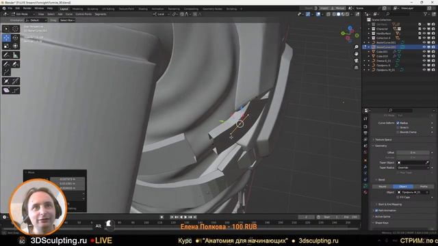Switch to the Layout workspace tab
This screenshot has height=246, width=438.
tap(64, 9)
